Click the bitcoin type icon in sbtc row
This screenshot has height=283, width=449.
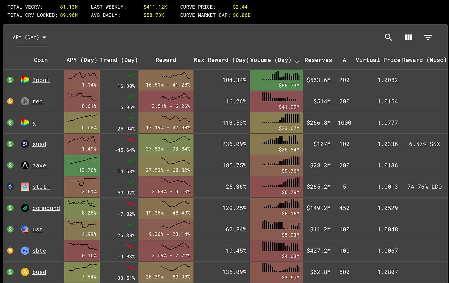click(x=10, y=251)
